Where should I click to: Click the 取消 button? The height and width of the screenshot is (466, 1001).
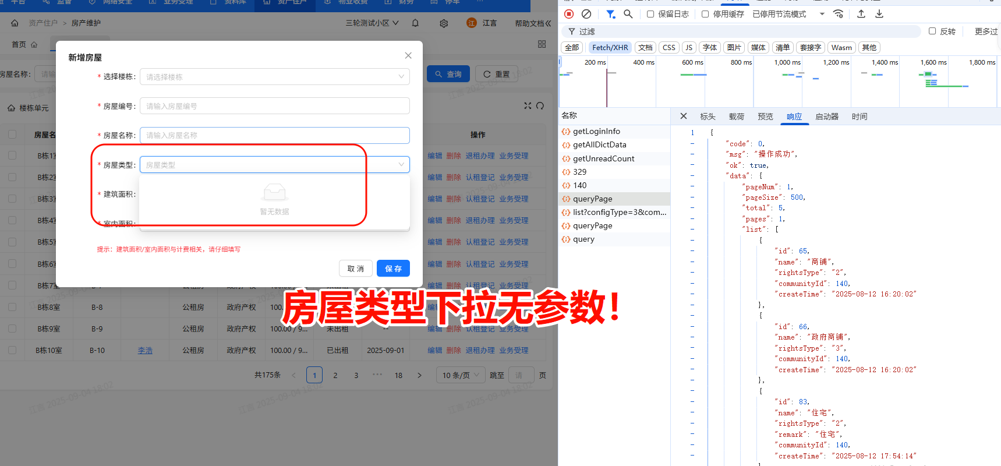click(x=356, y=269)
